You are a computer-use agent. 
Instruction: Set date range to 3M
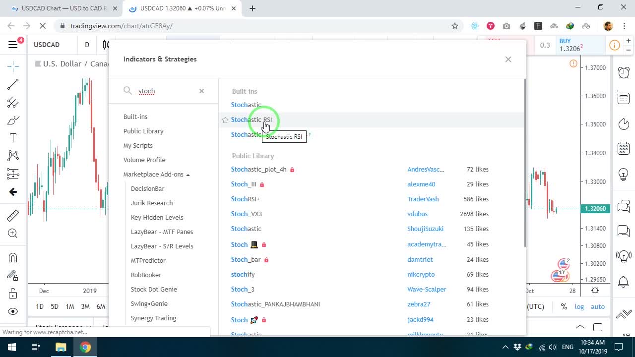[85, 306]
